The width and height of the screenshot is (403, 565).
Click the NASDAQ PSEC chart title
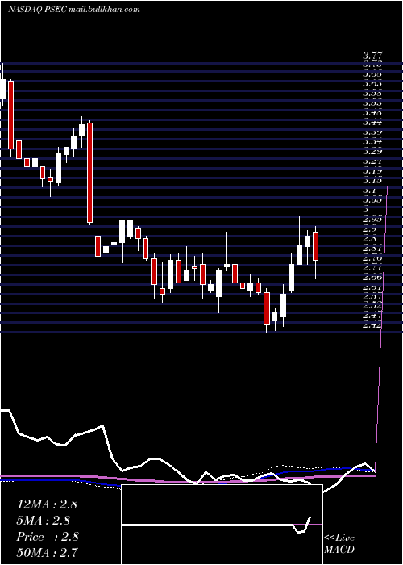74,10
